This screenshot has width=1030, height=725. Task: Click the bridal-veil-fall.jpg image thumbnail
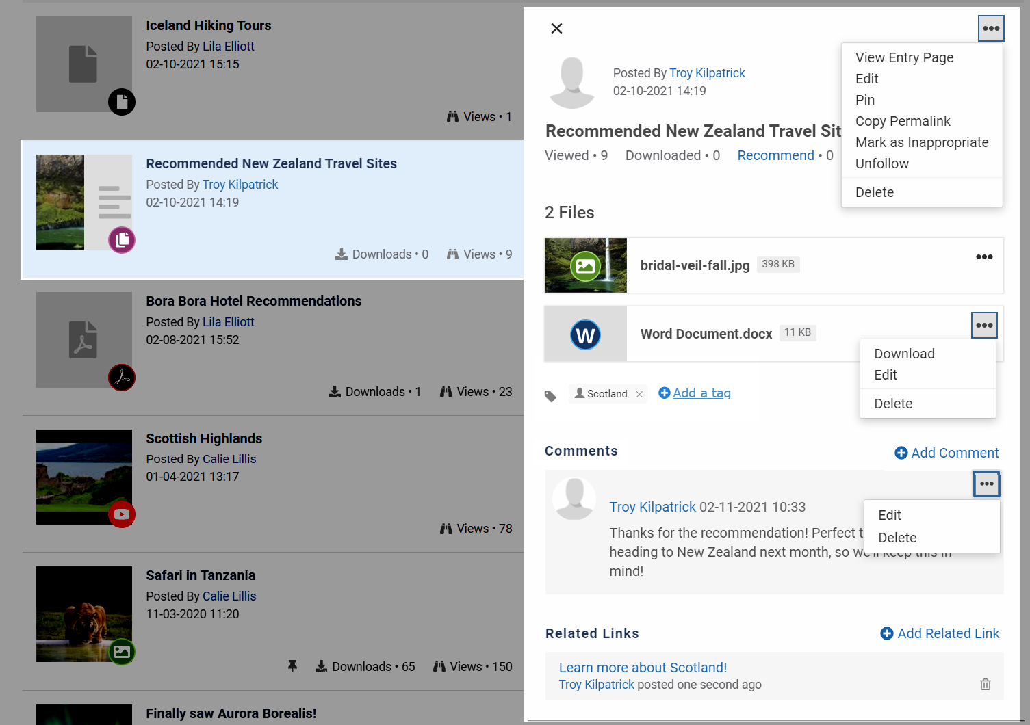[x=586, y=265]
